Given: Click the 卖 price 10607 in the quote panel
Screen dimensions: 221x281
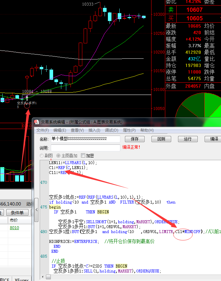Looking at the screenshot, I should (194, 10).
